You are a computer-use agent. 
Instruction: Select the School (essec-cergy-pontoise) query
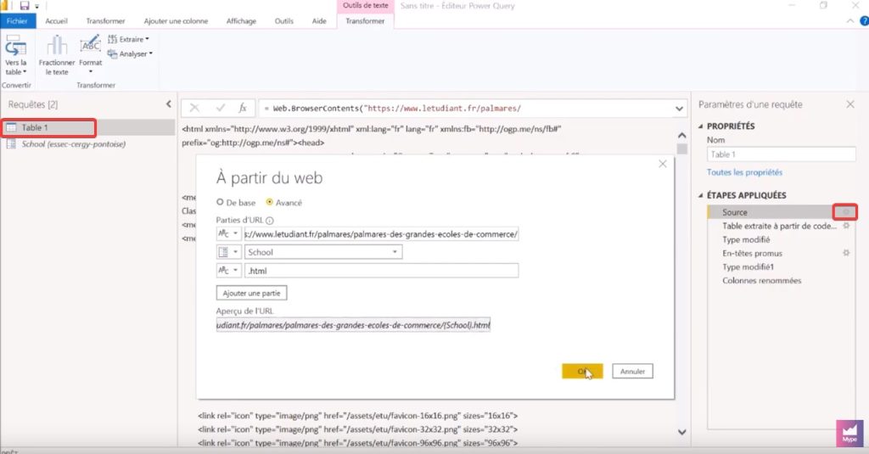[73, 144]
